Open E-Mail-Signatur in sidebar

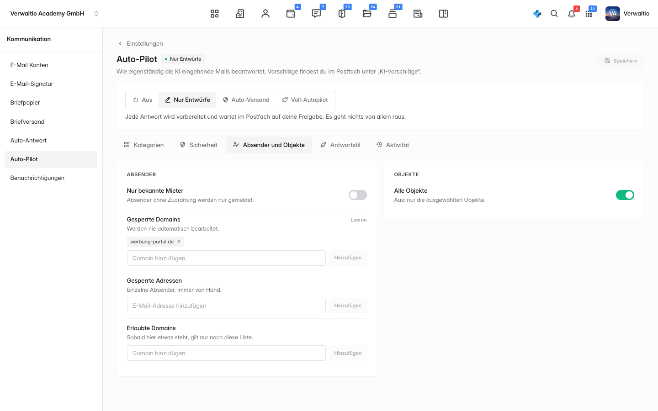[x=51, y=84]
